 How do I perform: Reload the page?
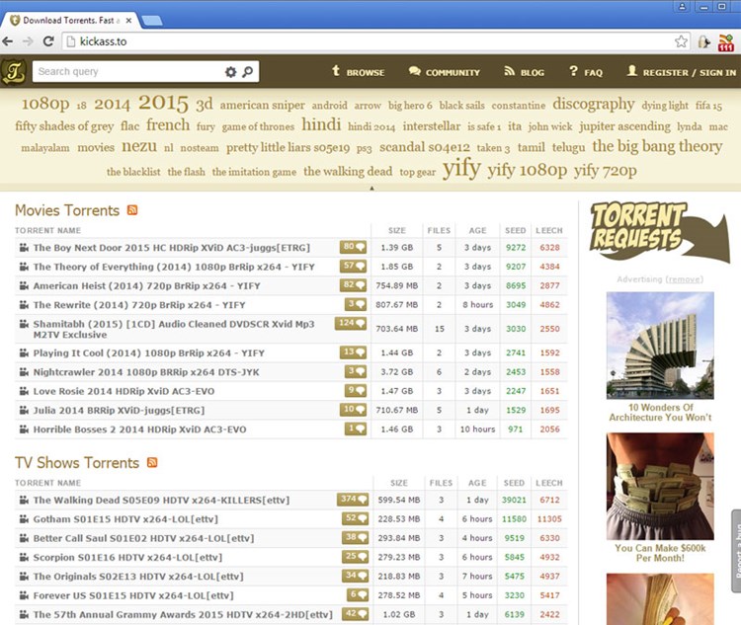point(48,41)
